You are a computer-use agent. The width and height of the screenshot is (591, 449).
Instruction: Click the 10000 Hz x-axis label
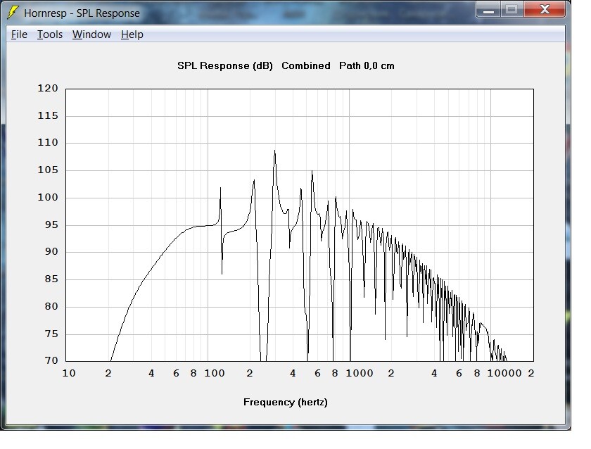coord(504,373)
